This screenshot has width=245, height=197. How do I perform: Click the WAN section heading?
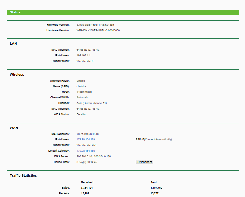point(14,128)
